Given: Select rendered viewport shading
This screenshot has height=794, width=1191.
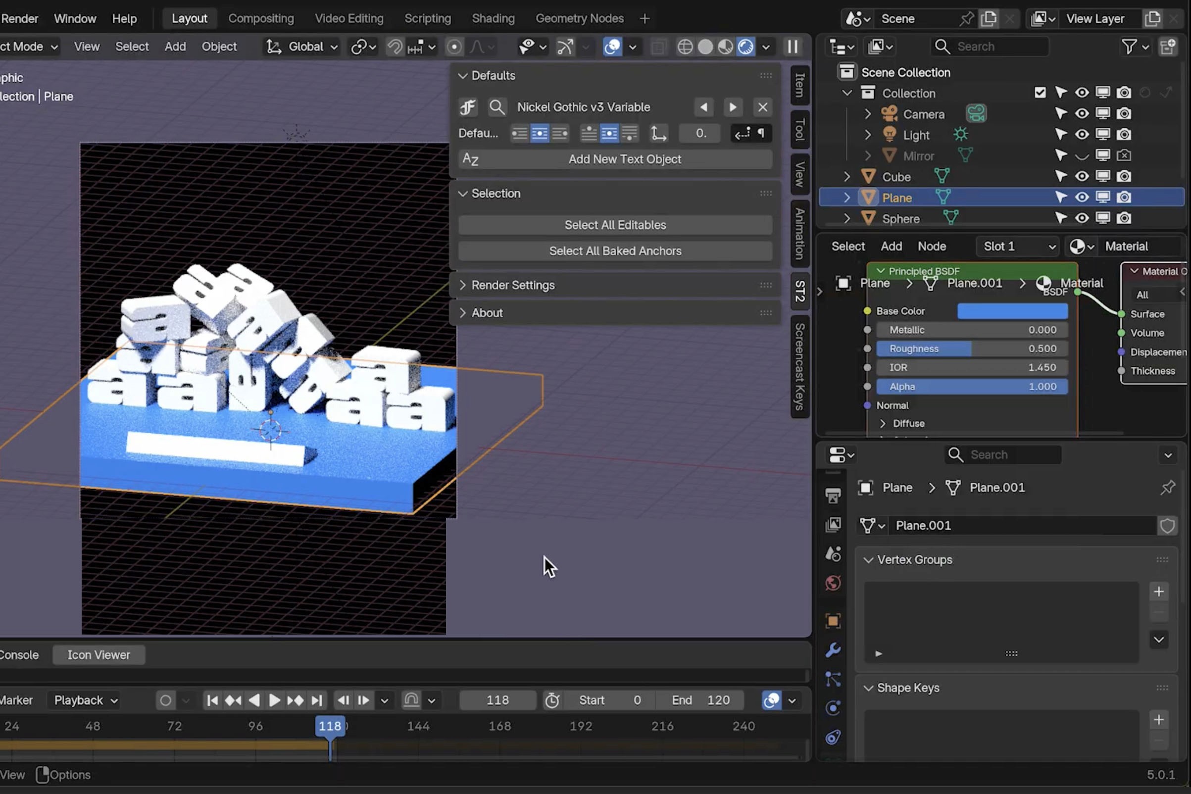Looking at the screenshot, I should [x=745, y=47].
